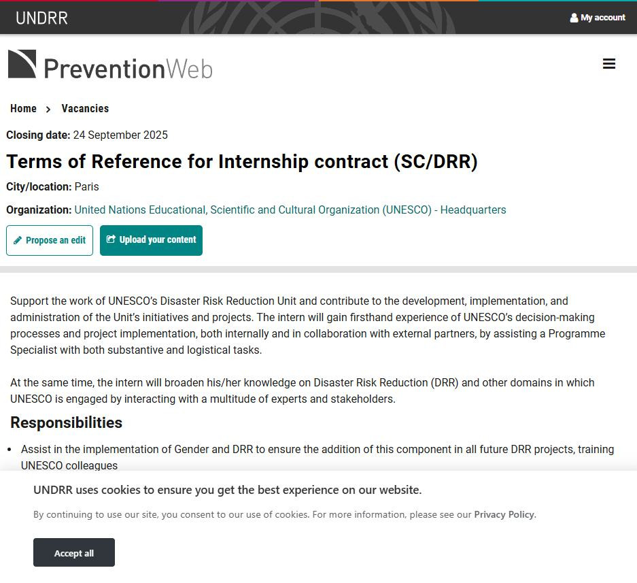Go to the Home breadcrumb
This screenshot has height=583, width=637.
[23, 108]
